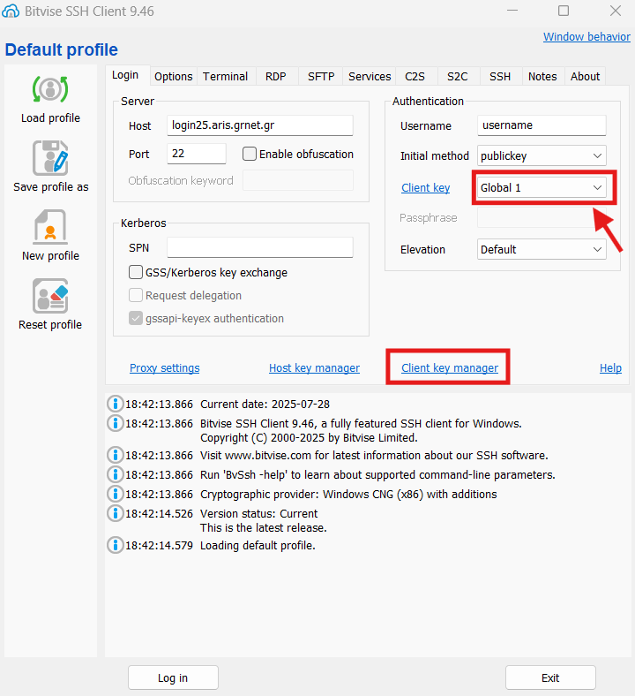Screen dimensions: 635x696
Task: Open the Terminal tab
Action: [225, 76]
